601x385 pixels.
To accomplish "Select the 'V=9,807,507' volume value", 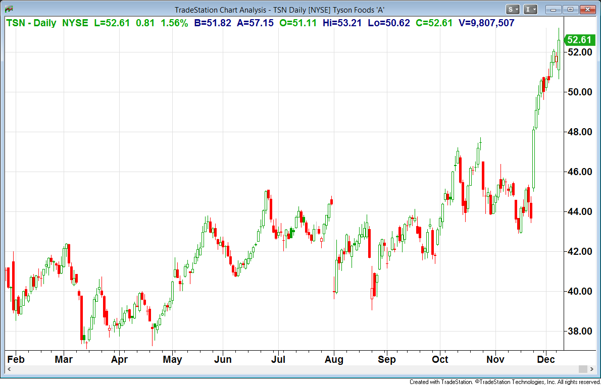I will click(x=486, y=23).
